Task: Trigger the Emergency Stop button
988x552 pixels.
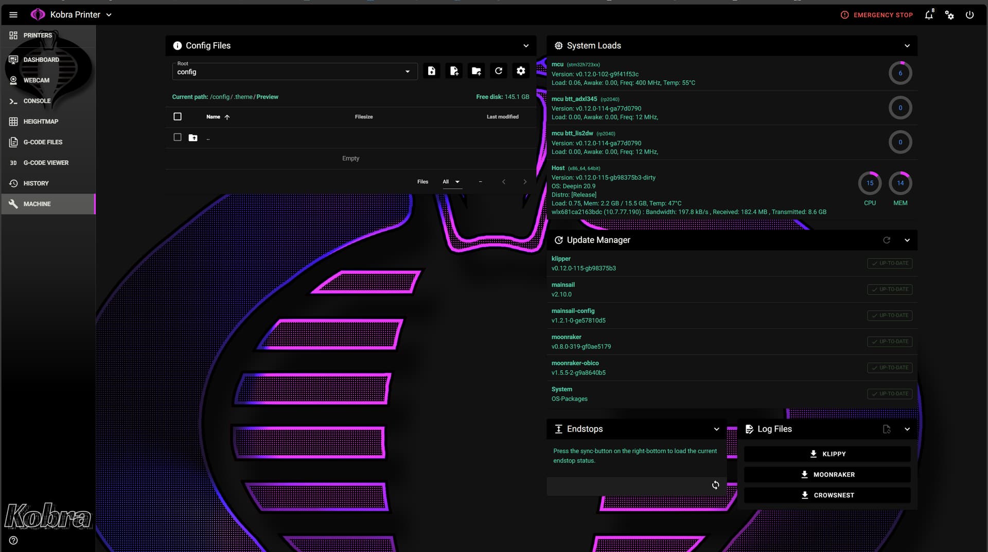Action: pos(876,15)
